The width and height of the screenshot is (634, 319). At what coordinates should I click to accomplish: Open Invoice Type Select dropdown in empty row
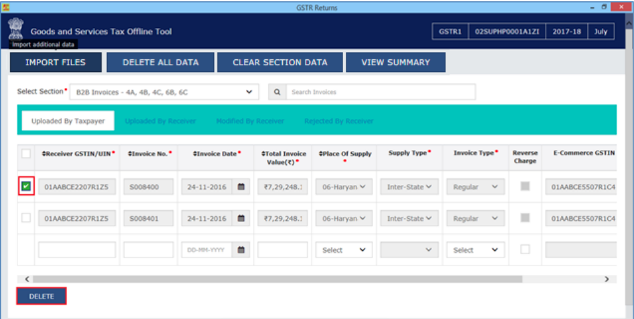(476, 250)
